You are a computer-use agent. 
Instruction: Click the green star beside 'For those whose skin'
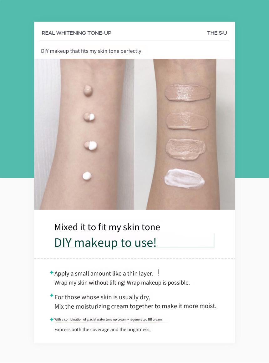click(52, 296)
